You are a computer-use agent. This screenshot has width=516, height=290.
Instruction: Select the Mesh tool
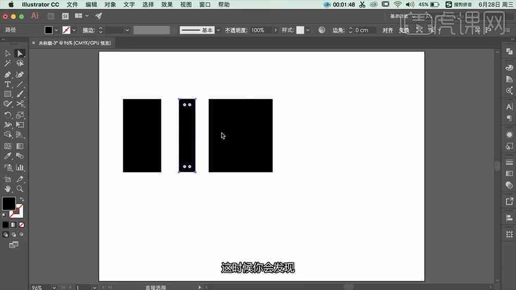point(8,146)
